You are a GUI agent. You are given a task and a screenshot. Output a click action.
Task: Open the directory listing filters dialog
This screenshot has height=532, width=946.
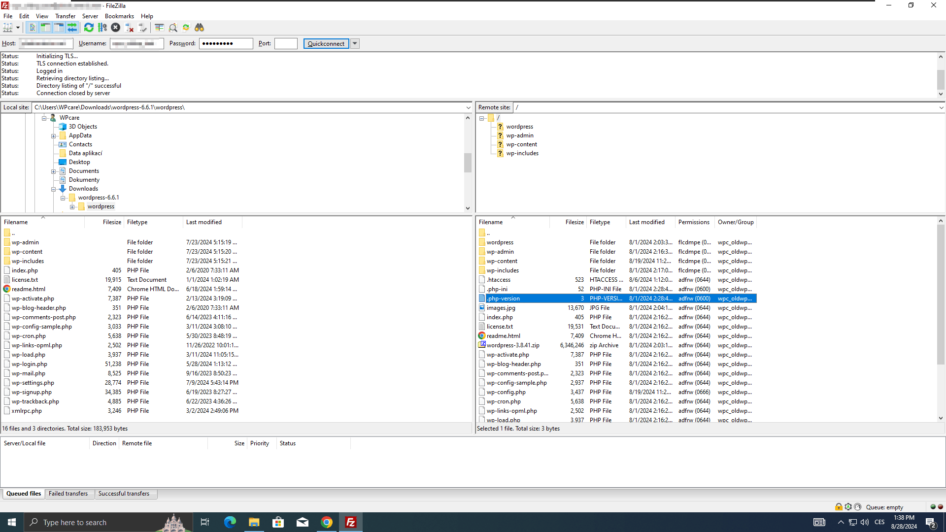(159, 28)
